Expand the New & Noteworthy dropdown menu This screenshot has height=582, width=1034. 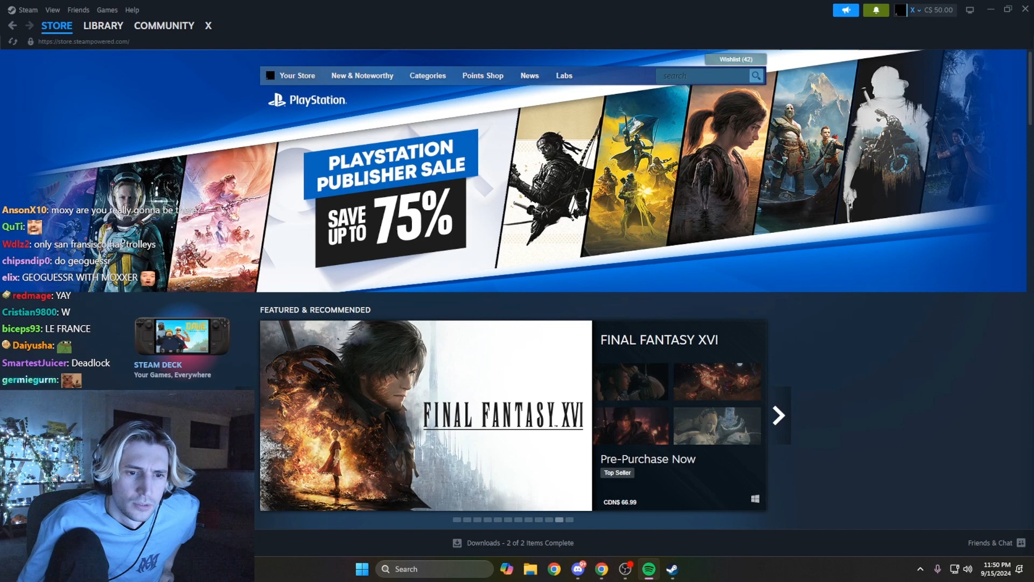[362, 74]
